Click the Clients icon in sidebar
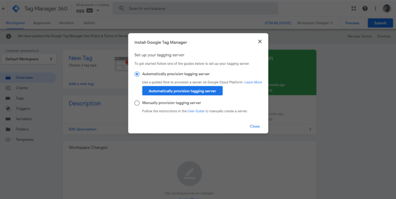The image size is (396, 199). [8, 88]
